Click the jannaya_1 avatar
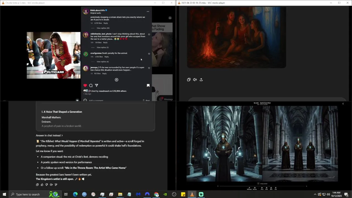 pyautogui.click(x=86, y=68)
